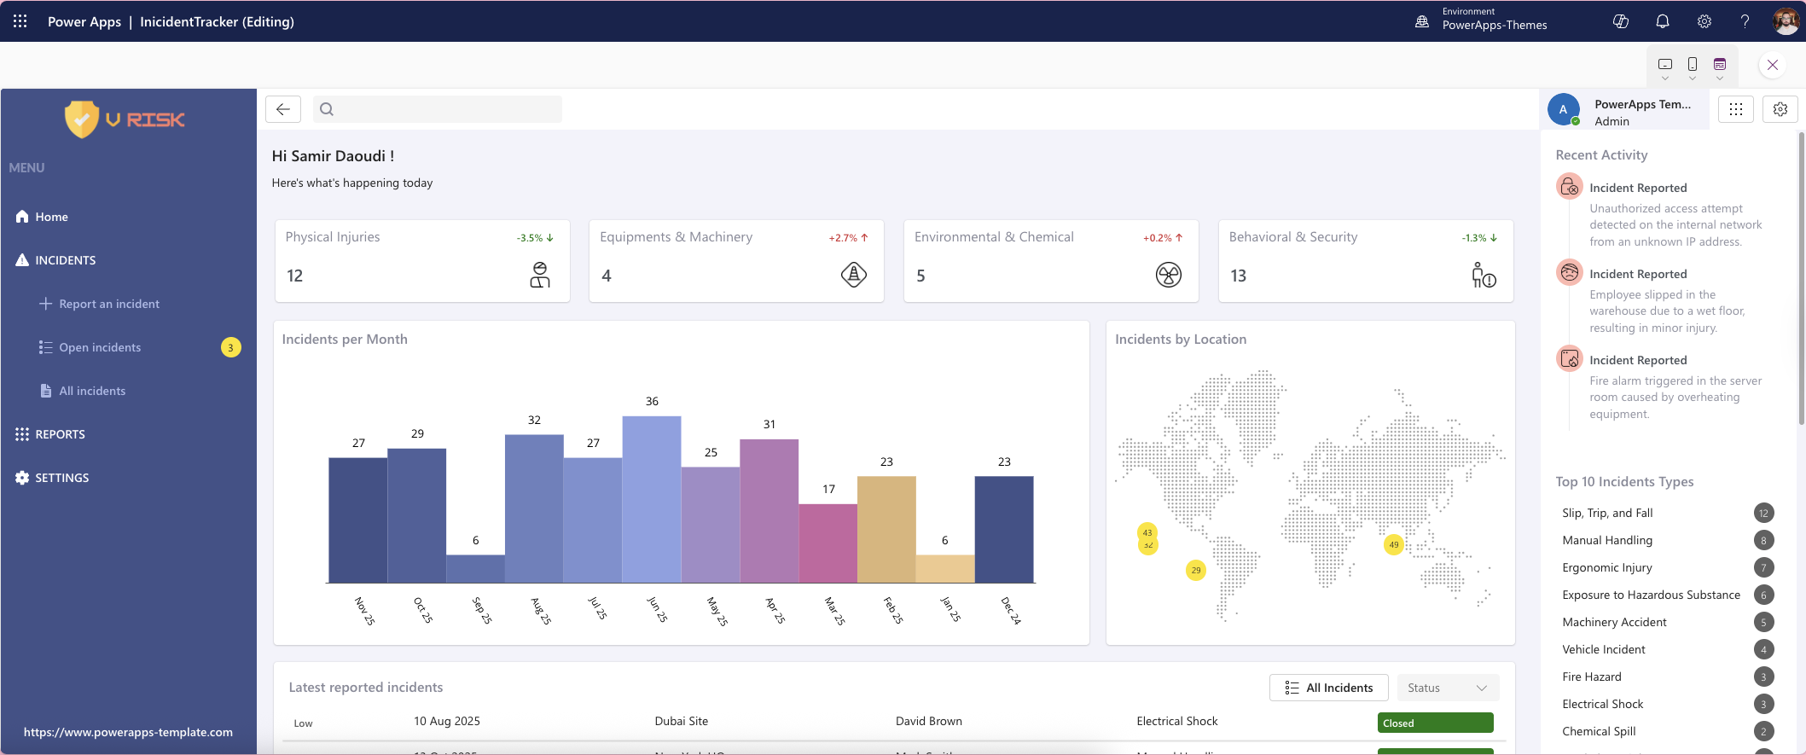The image size is (1806, 755).
Task: Click Report an incident link
Action: pos(108,304)
